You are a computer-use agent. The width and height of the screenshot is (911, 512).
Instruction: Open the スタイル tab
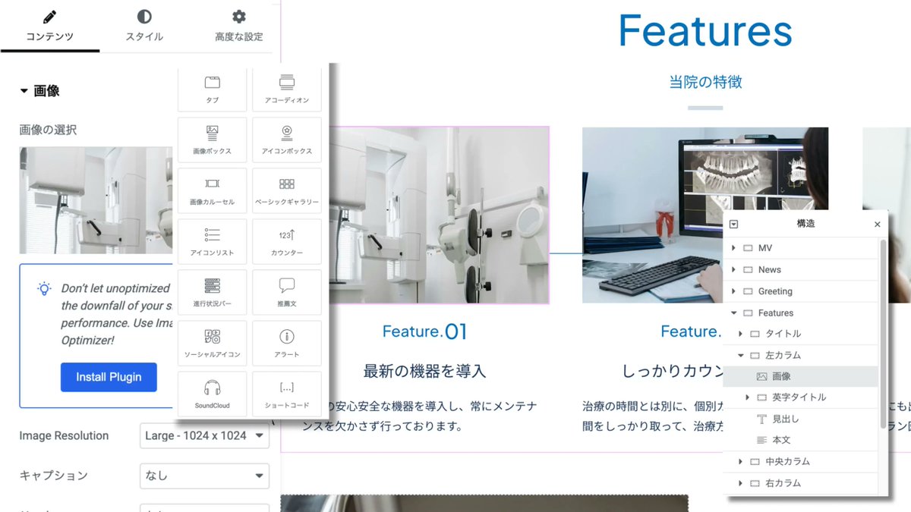tap(144, 27)
